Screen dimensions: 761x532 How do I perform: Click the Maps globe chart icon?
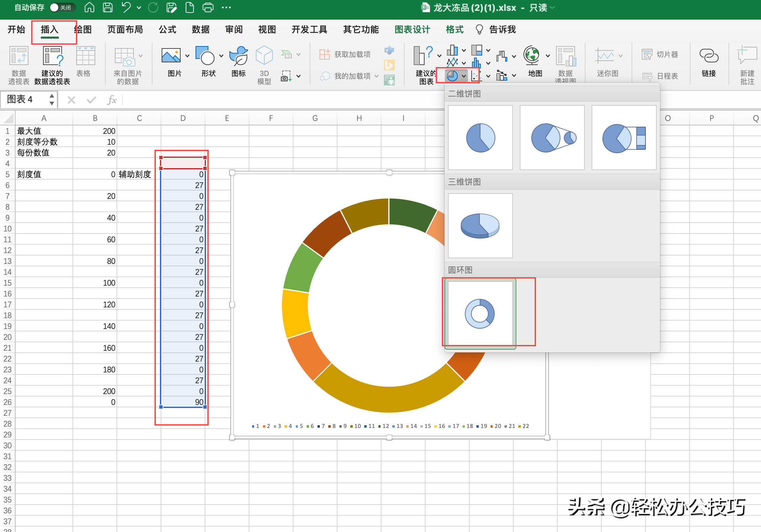click(532, 56)
